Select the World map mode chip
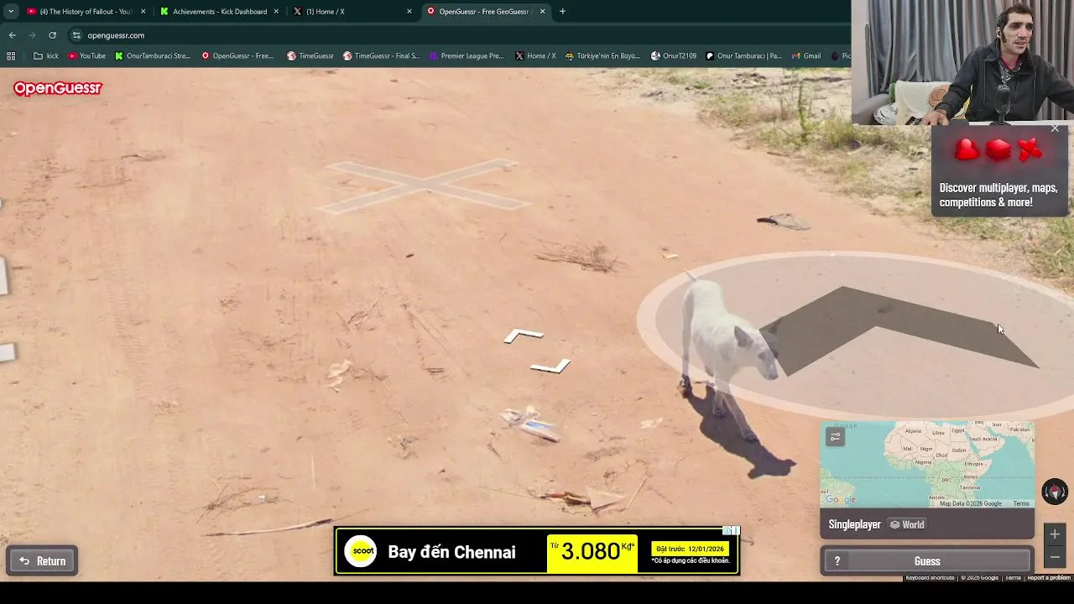 pos(907,525)
